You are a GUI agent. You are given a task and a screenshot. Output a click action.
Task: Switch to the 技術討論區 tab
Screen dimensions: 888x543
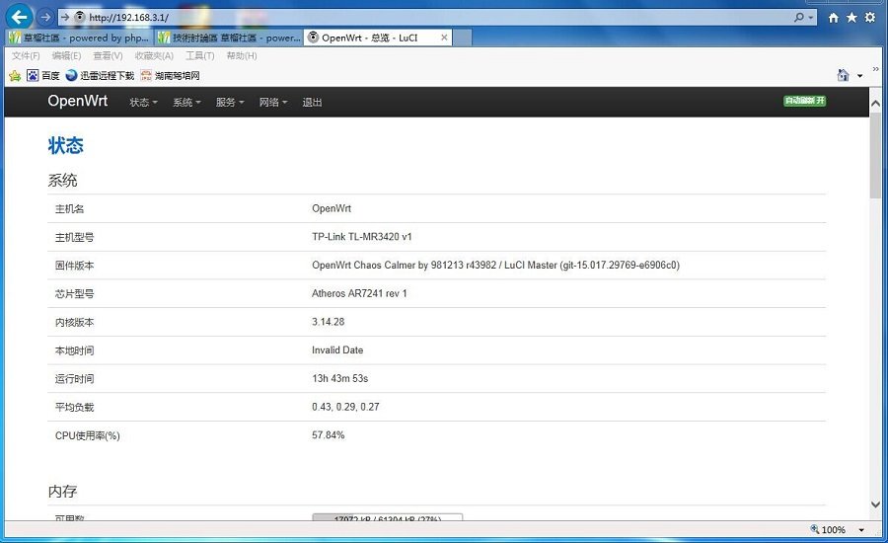(x=229, y=38)
